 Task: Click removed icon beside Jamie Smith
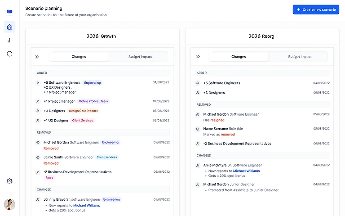[x=38, y=157]
